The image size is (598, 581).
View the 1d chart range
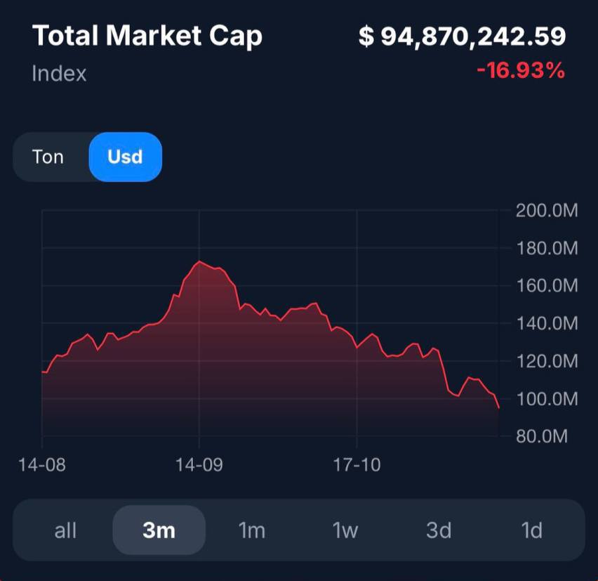[531, 530]
